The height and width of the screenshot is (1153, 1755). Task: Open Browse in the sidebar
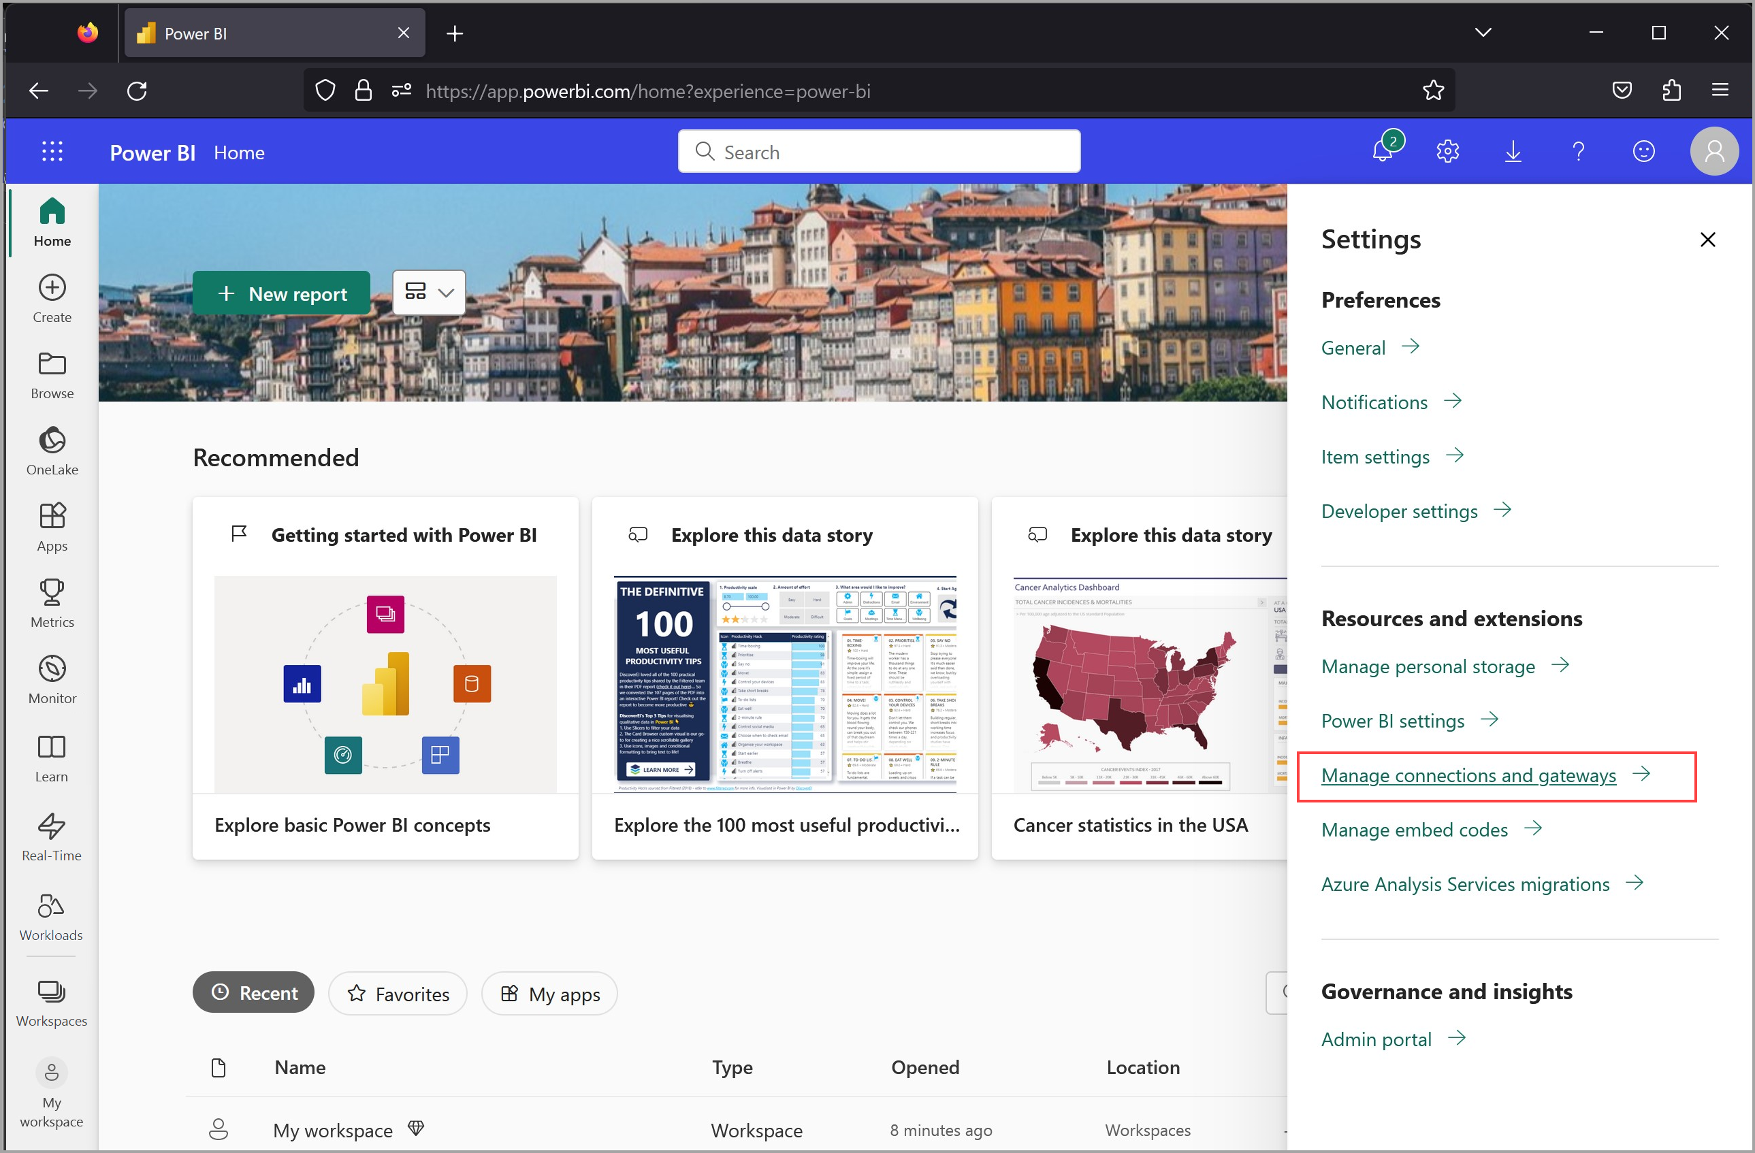pos(52,375)
